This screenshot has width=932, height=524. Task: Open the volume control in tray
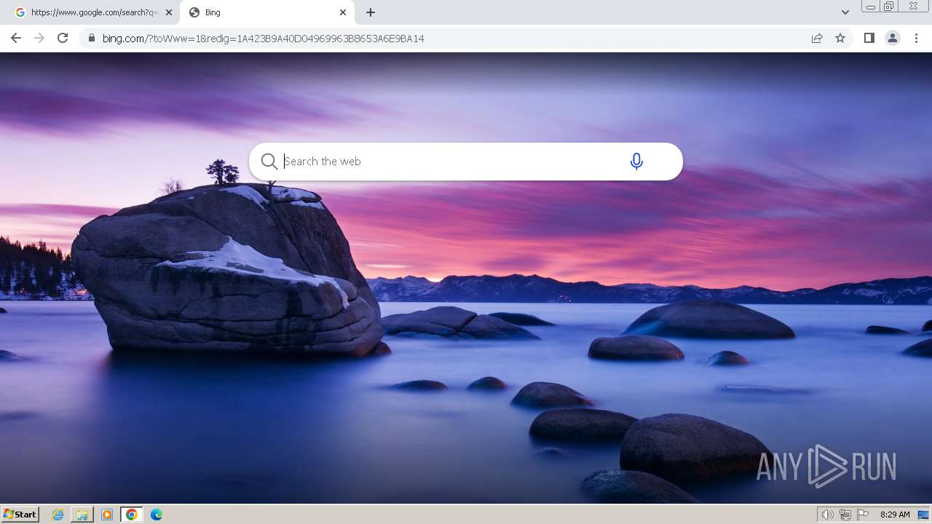[x=827, y=515]
